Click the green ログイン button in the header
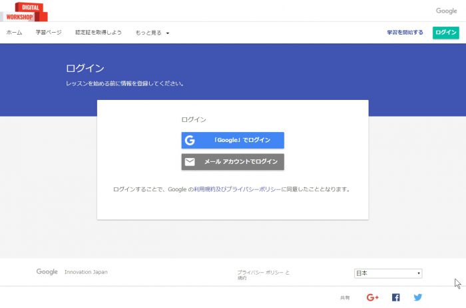The height and width of the screenshot is (308, 466). 446,33
